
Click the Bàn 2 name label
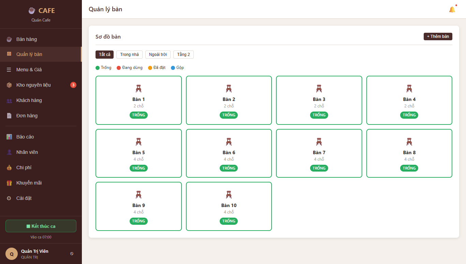coord(229,99)
